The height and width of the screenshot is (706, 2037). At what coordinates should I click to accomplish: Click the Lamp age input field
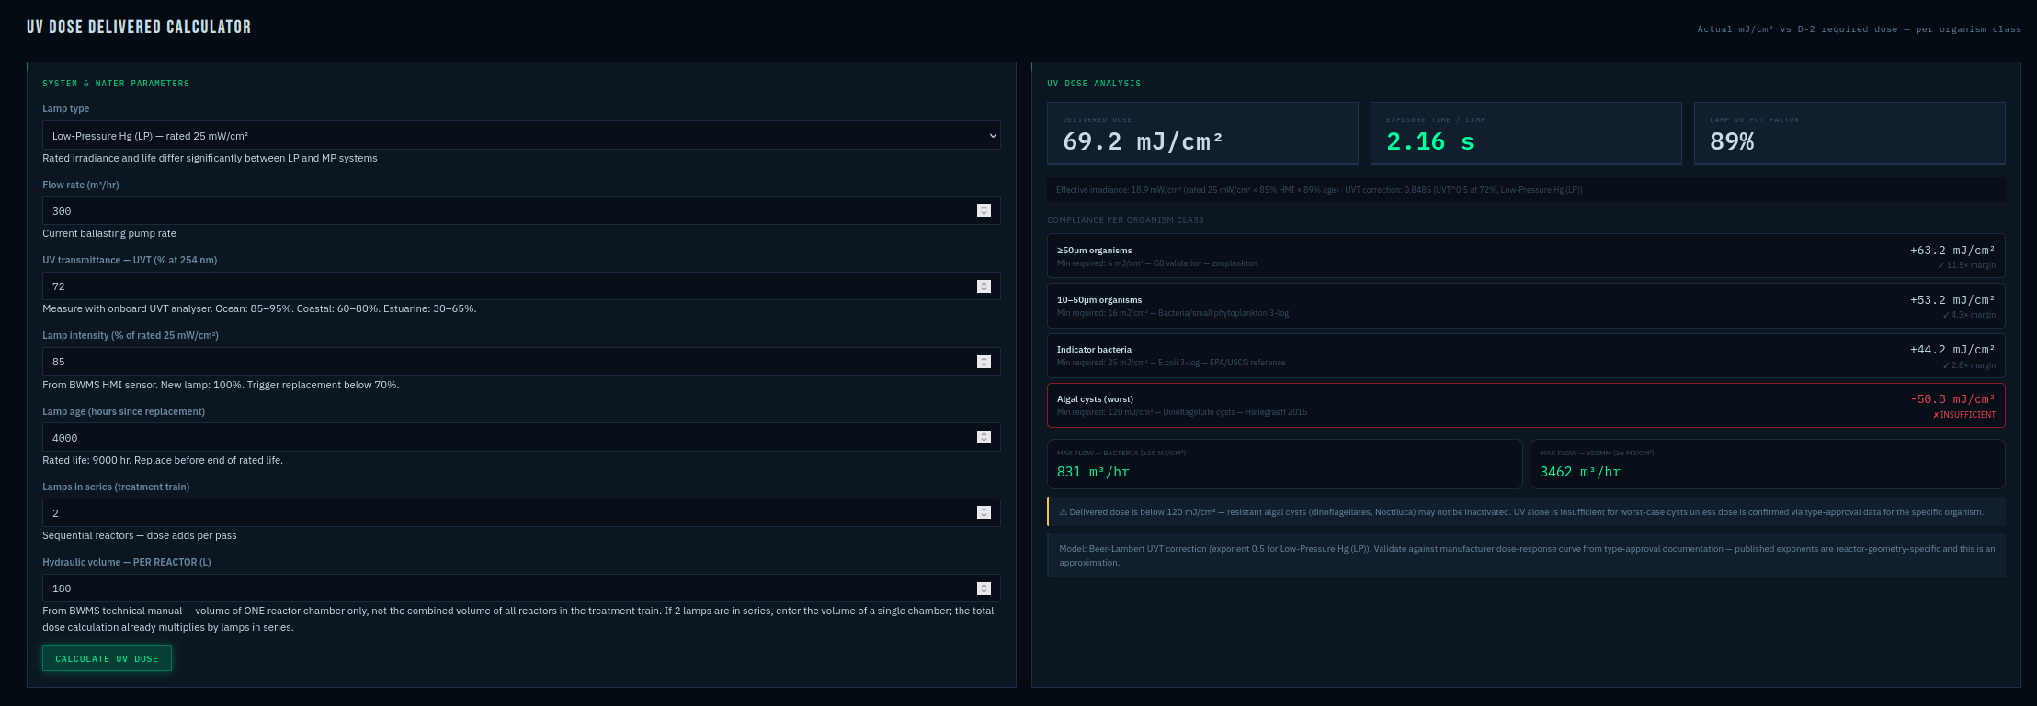point(521,437)
